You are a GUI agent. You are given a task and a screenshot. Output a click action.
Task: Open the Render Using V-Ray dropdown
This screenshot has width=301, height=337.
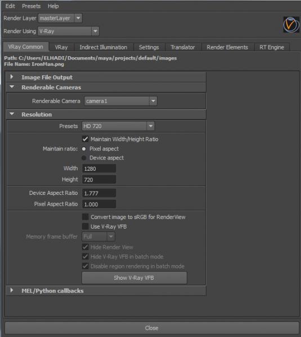point(69,31)
